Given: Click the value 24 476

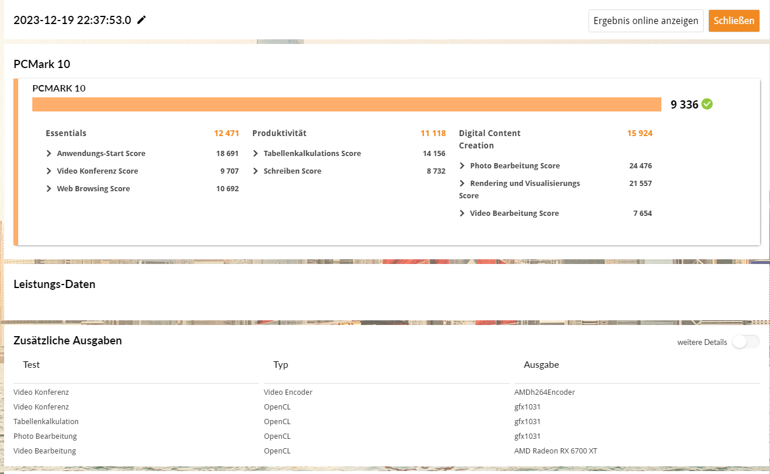Looking at the screenshot, I should pyautogui.click(x=640, y=166).
